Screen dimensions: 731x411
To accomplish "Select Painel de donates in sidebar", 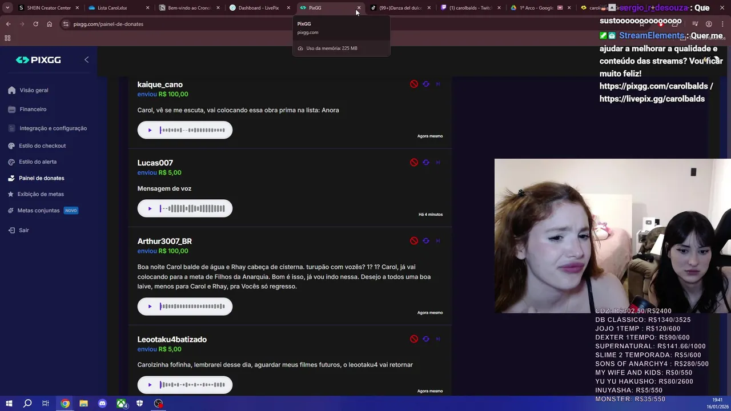I will (x=36, y=178).
